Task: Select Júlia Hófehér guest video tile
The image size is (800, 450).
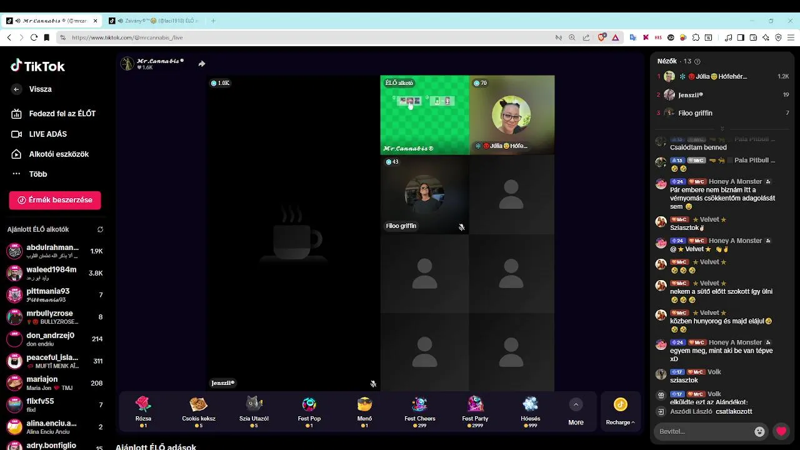Action: tap(511, 115)
